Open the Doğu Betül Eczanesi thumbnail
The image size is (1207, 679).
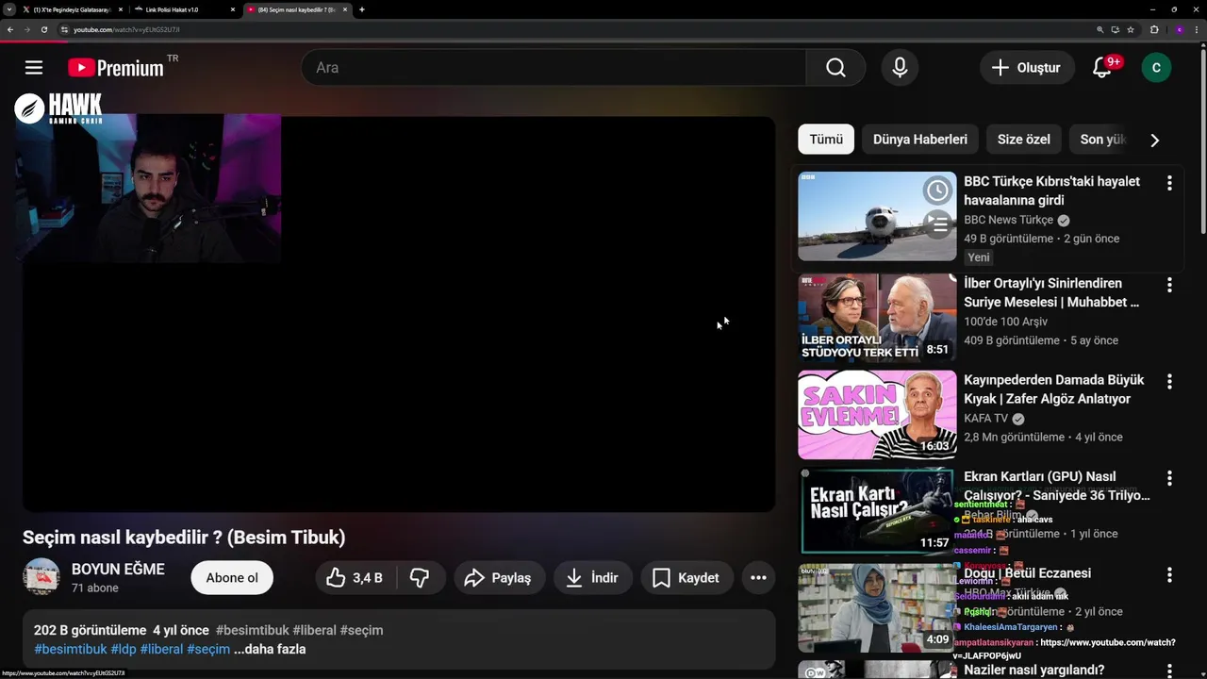pos(877,608)
